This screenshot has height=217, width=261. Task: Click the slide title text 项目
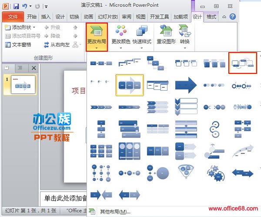coord(79,91)
